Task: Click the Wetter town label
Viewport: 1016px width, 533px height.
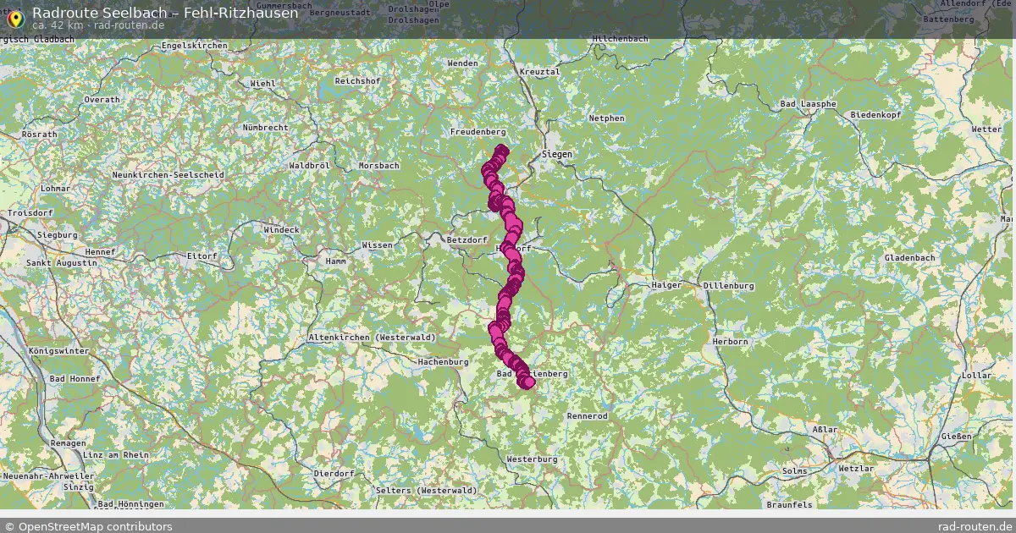Action: 987,129
